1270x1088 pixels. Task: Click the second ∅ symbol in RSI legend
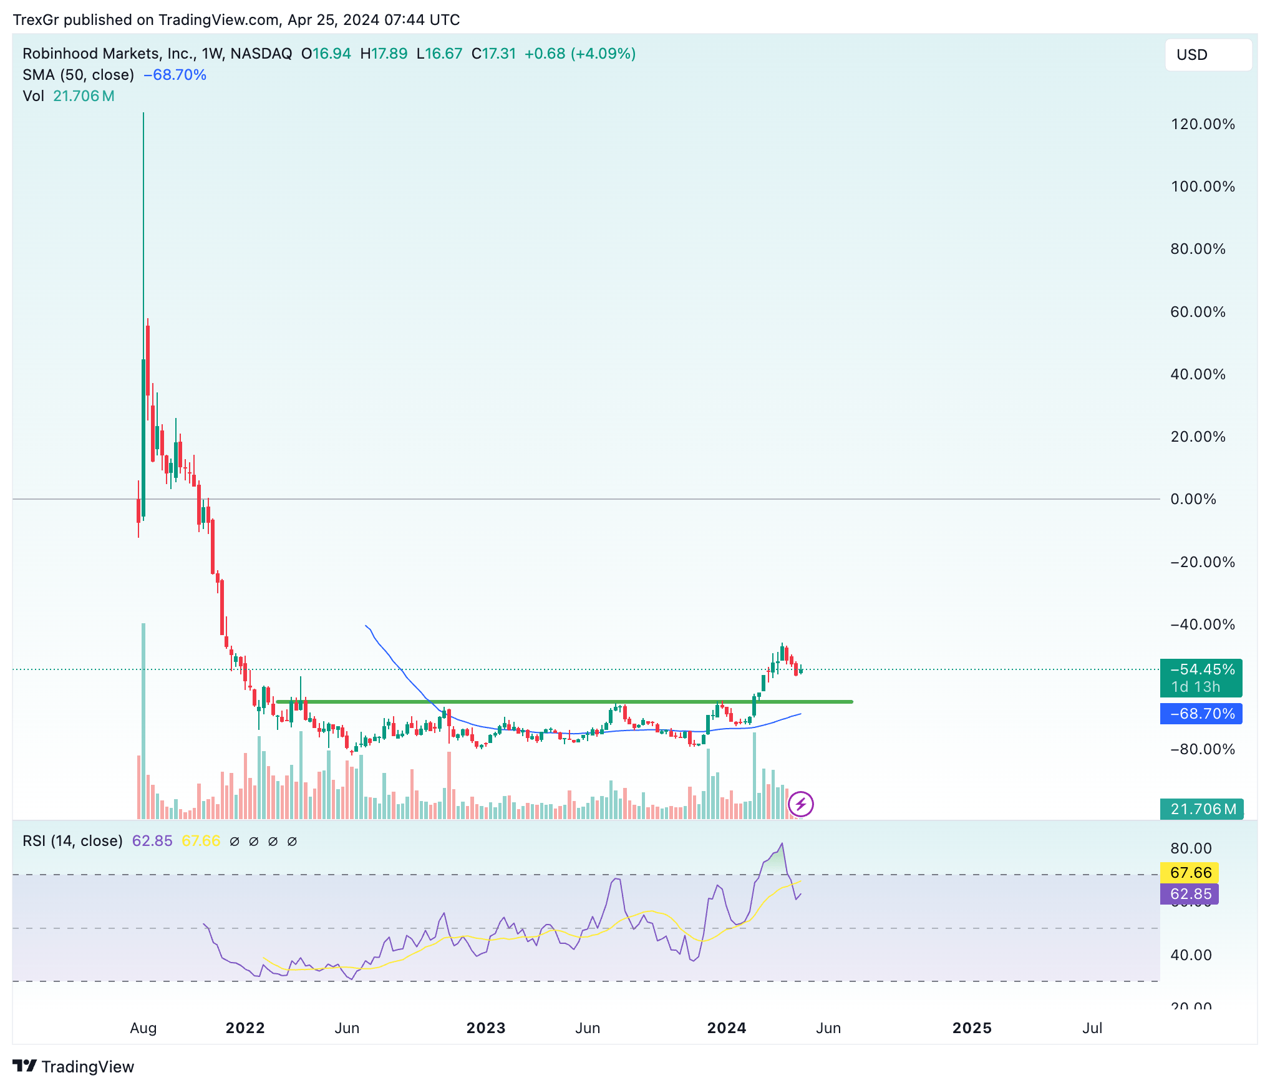(x=253, y=841)
